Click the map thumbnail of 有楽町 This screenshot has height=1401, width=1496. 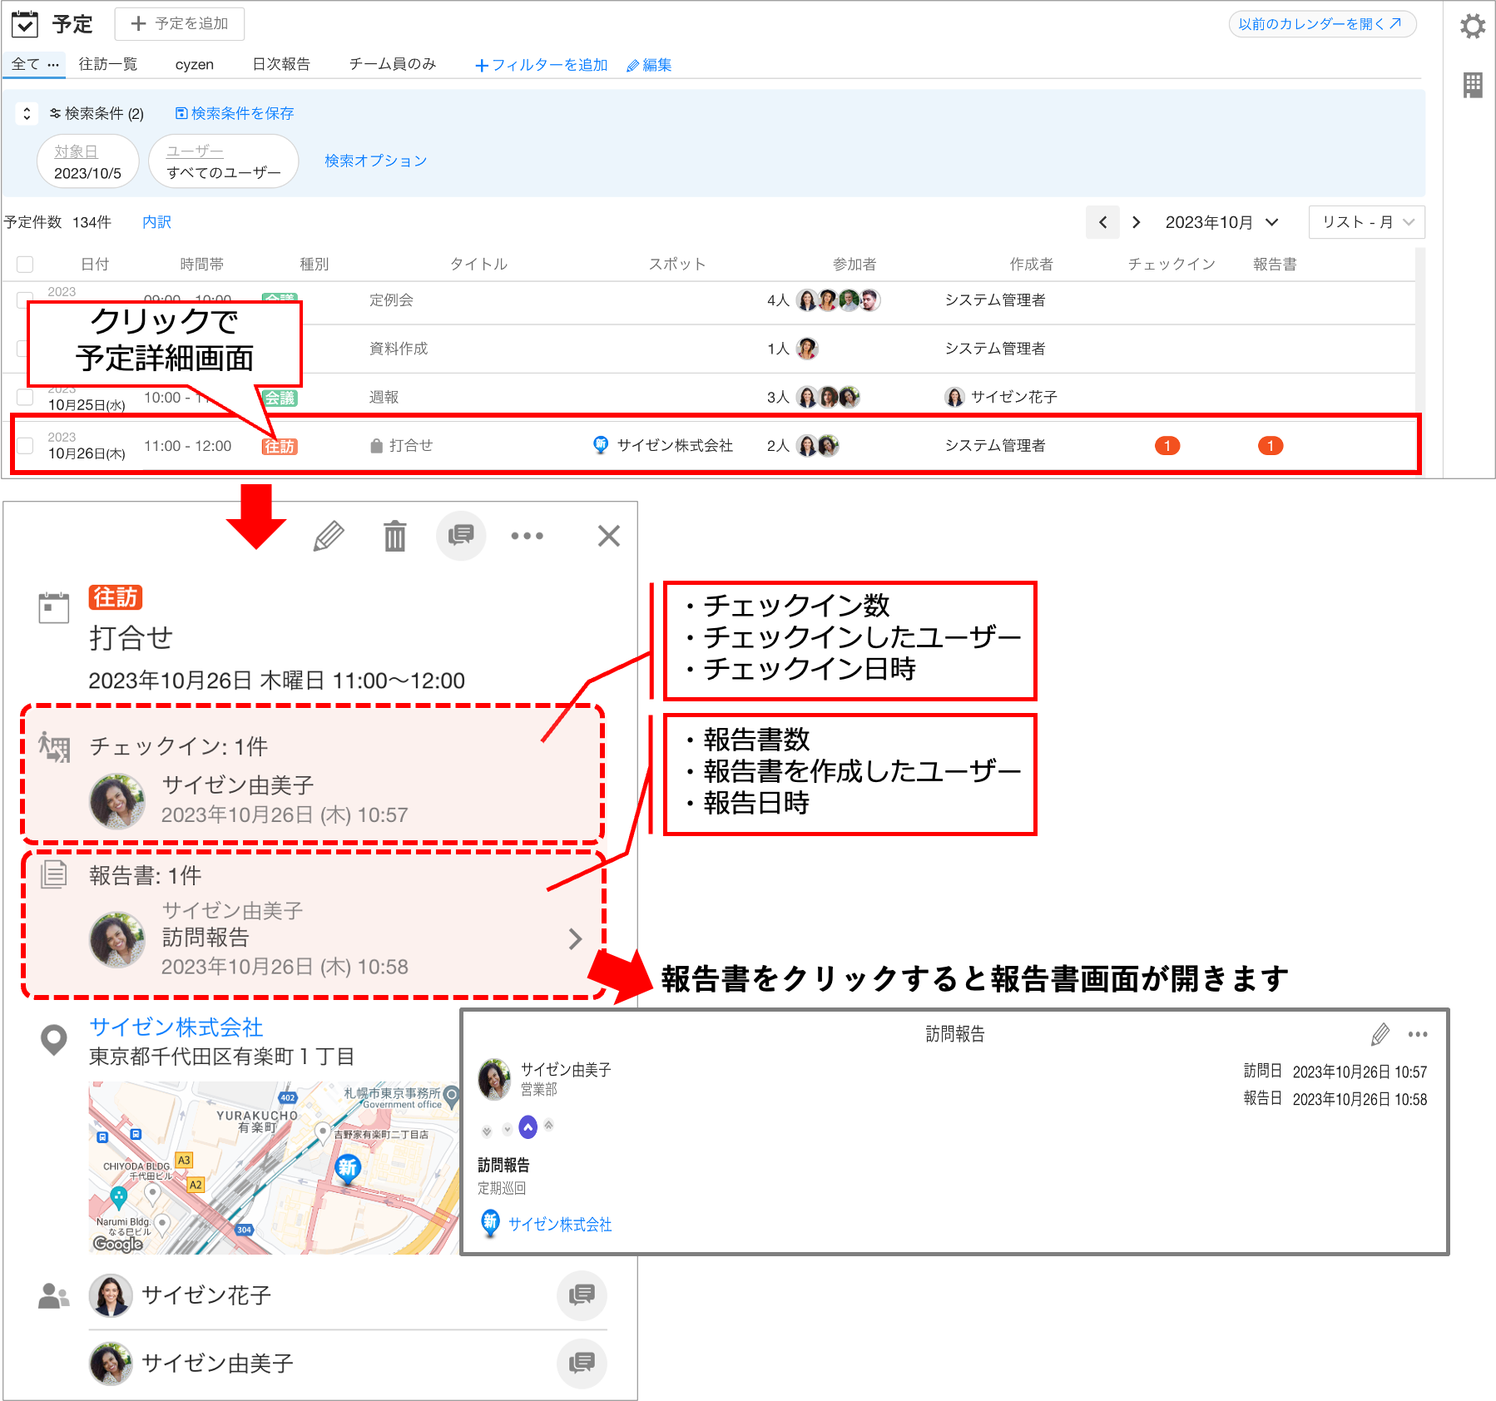275,1168
